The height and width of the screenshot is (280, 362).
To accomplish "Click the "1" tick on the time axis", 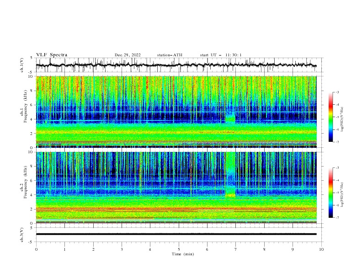I will point(64,250).
